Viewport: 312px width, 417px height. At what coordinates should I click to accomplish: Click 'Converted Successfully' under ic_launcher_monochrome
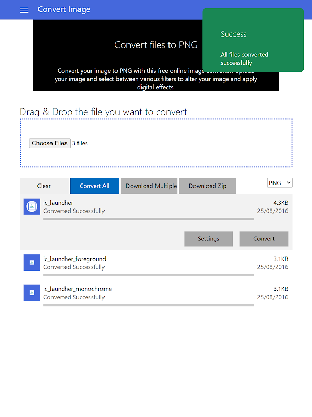coord(74,297)
